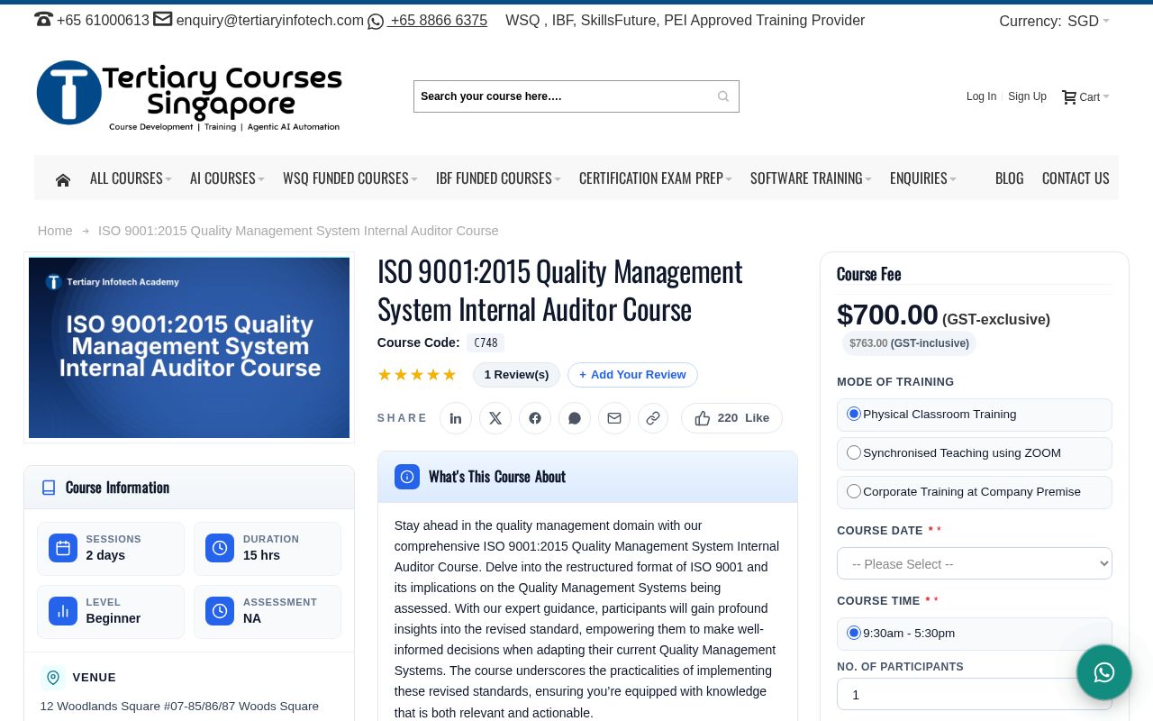This screenshot has height=721, width=1153.
Task: Open the Course Date dropdown
Action: pos(975,563)
